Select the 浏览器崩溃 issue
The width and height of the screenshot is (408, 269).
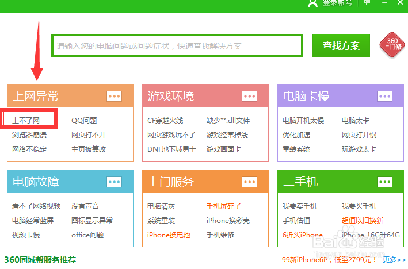(x=29, y=135)
